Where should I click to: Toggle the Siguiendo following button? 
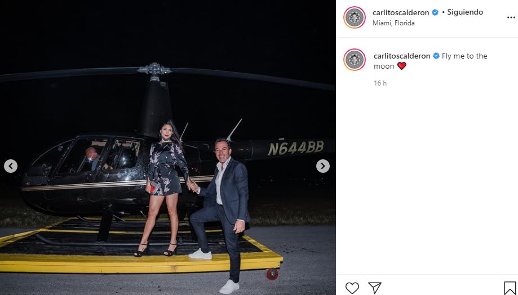point(465,12)
